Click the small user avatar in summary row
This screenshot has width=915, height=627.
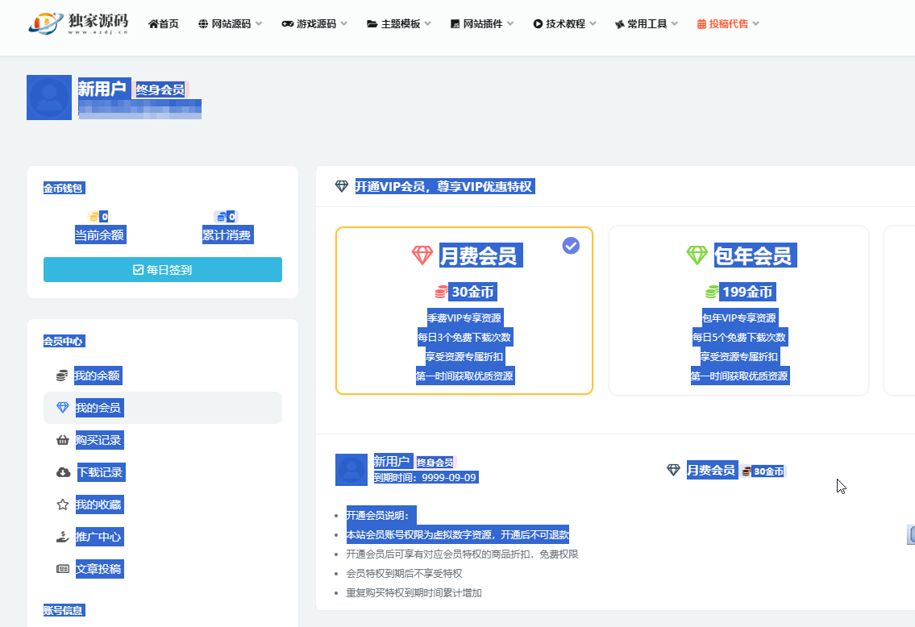point(351,470)
